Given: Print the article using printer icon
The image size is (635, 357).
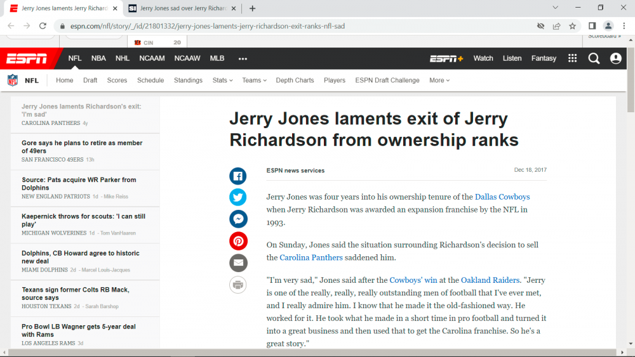Looking at the screenshot, I should 238,284.
